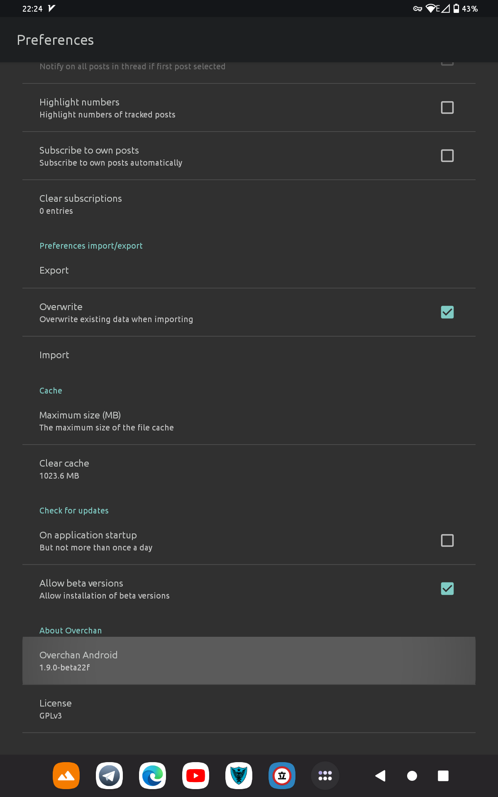The width and height of the screenshot is (498, 797).
Task: Enable Highlight numbers checkbox
Action: 447,108
